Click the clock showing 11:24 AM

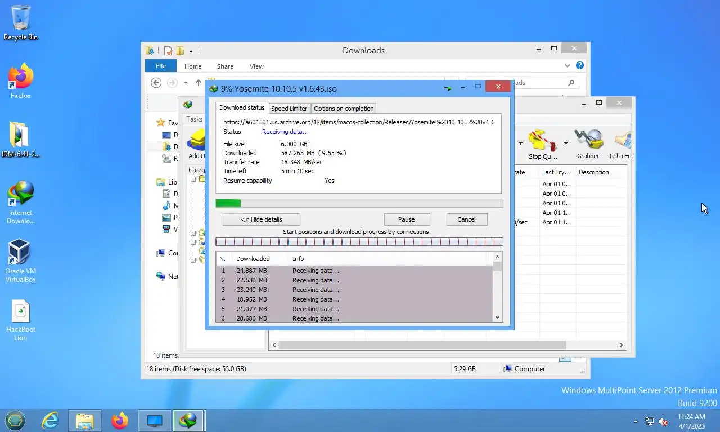[691, 417]
